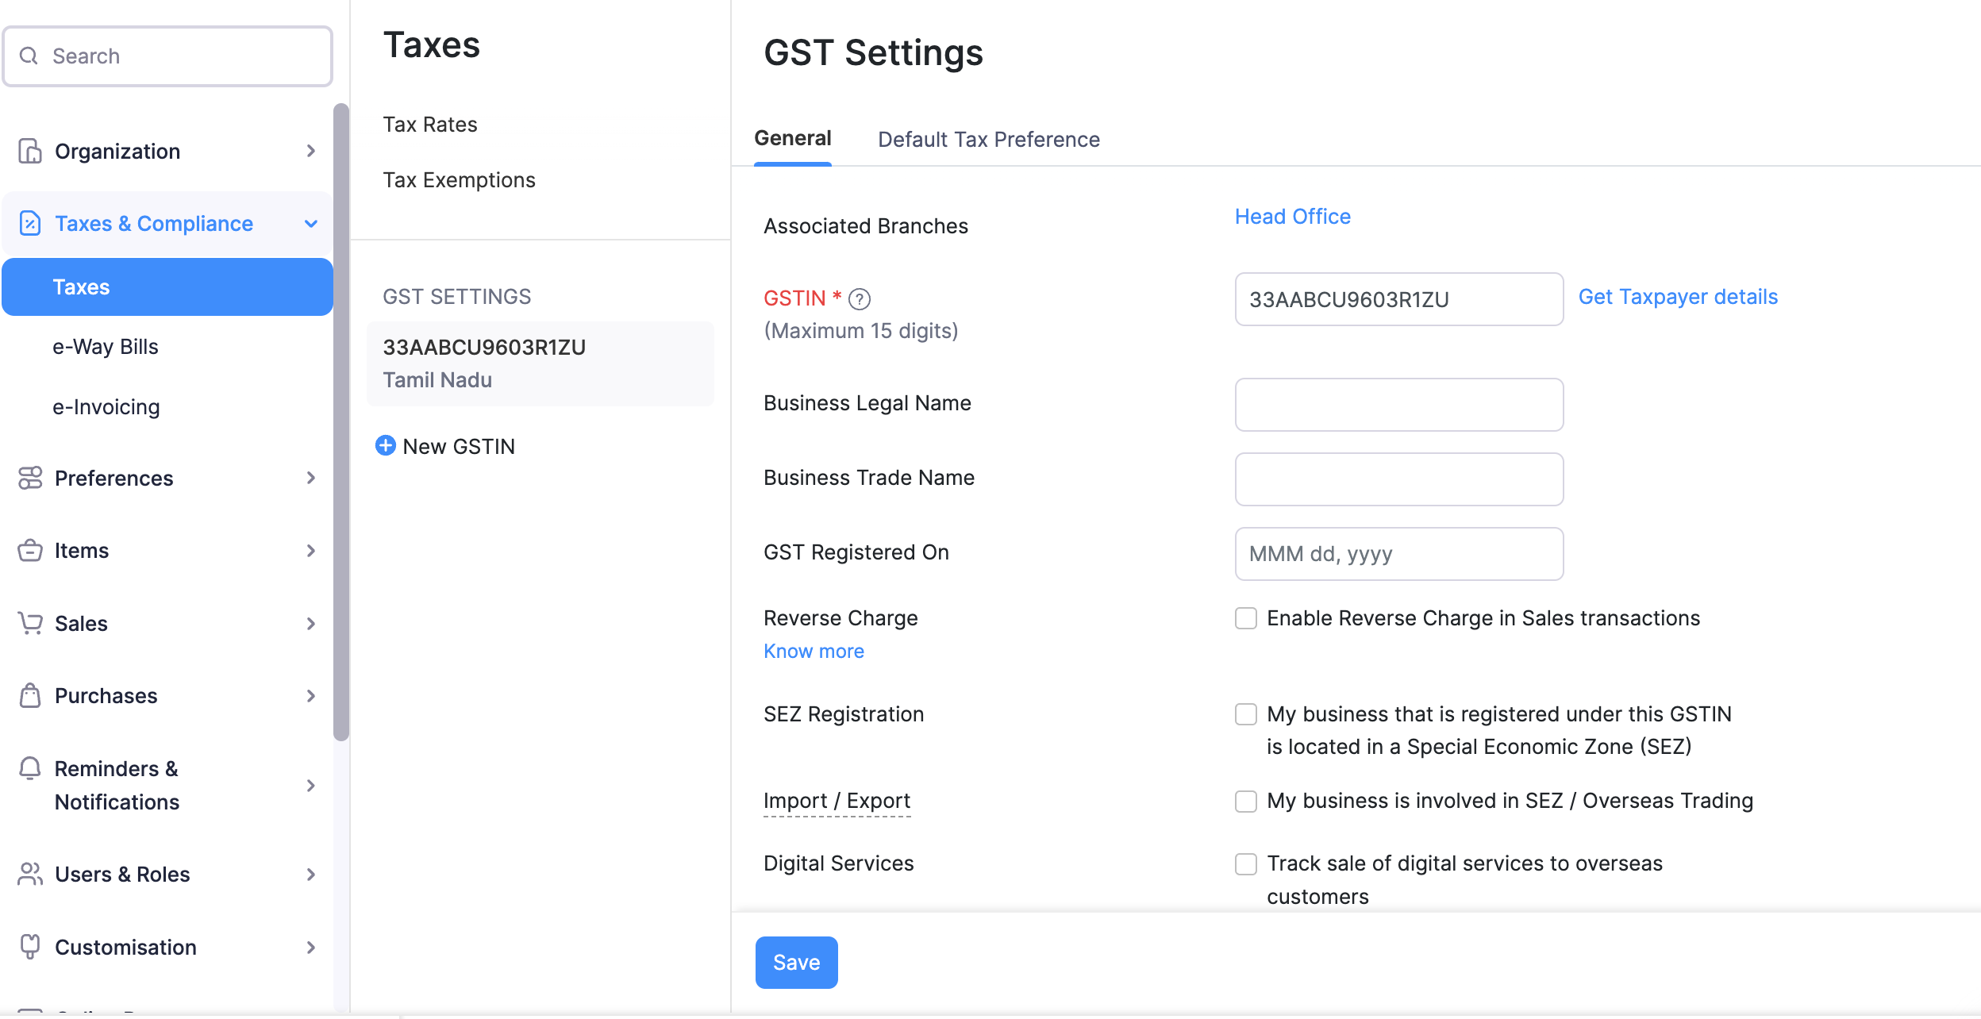Click the Business Legal Name field
Viewport: 1981px width, 1019px height.
[x=1399, y=405]
